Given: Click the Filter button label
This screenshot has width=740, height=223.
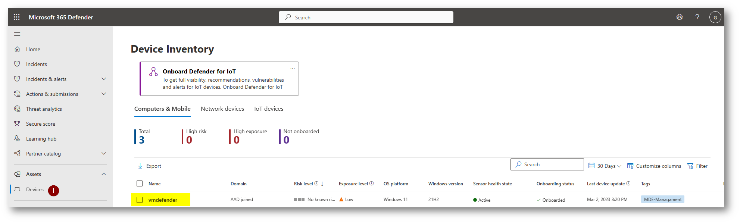Looking at the screenshot, I should tap(702, 166).
